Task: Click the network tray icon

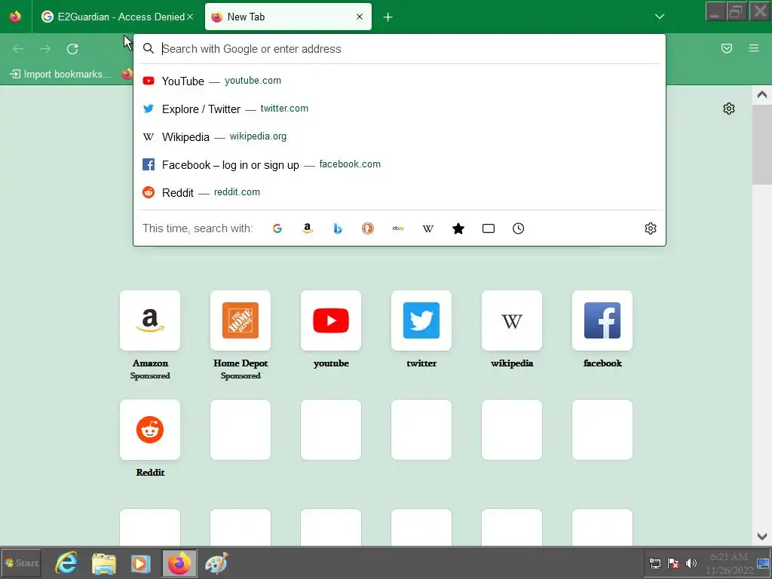Action: click(x=655, y=563)
